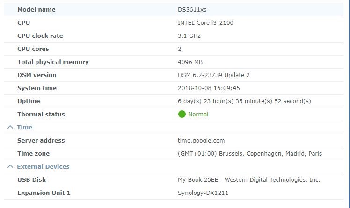Select the Synology-DX1211 expansion unit value
This screenshot has width=350, height=208.
[x=203, y=193]
